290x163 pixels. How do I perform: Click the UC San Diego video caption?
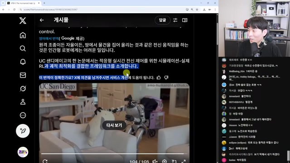pos(58,86)
